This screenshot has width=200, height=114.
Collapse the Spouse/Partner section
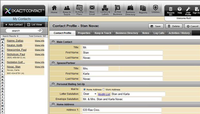[x=53, y=63]
